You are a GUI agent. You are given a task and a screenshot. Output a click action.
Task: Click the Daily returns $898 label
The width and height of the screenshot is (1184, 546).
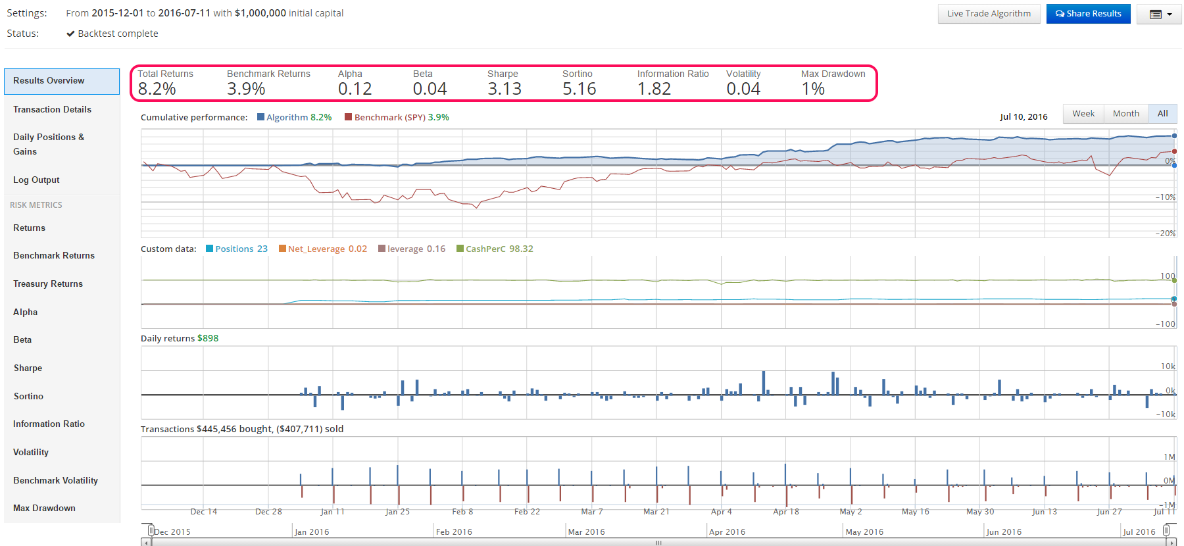[180, 338]
